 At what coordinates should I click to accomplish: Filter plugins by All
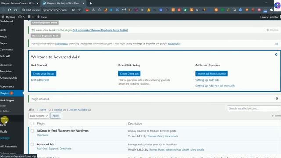click(x=32, y=110)
